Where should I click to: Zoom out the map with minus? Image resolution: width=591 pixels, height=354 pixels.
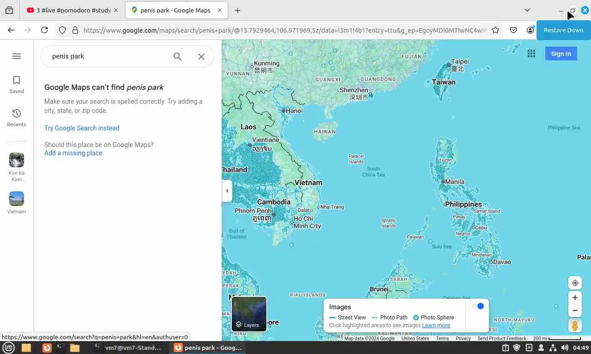(x=575, y=310)
